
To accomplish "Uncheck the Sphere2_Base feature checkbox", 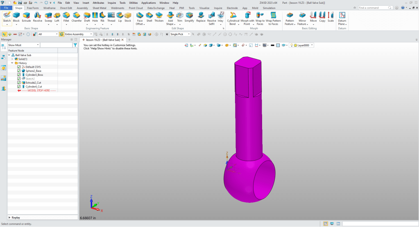I will tap(19, 71).
